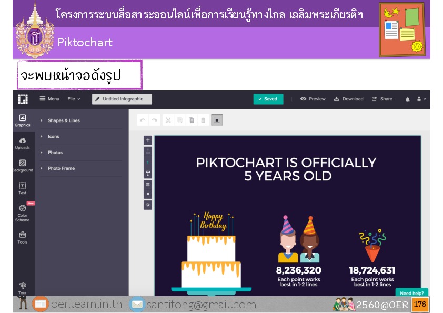Screen dimensions: 443x313
Task: Click the Share button
Action: [x=382, y=99]
